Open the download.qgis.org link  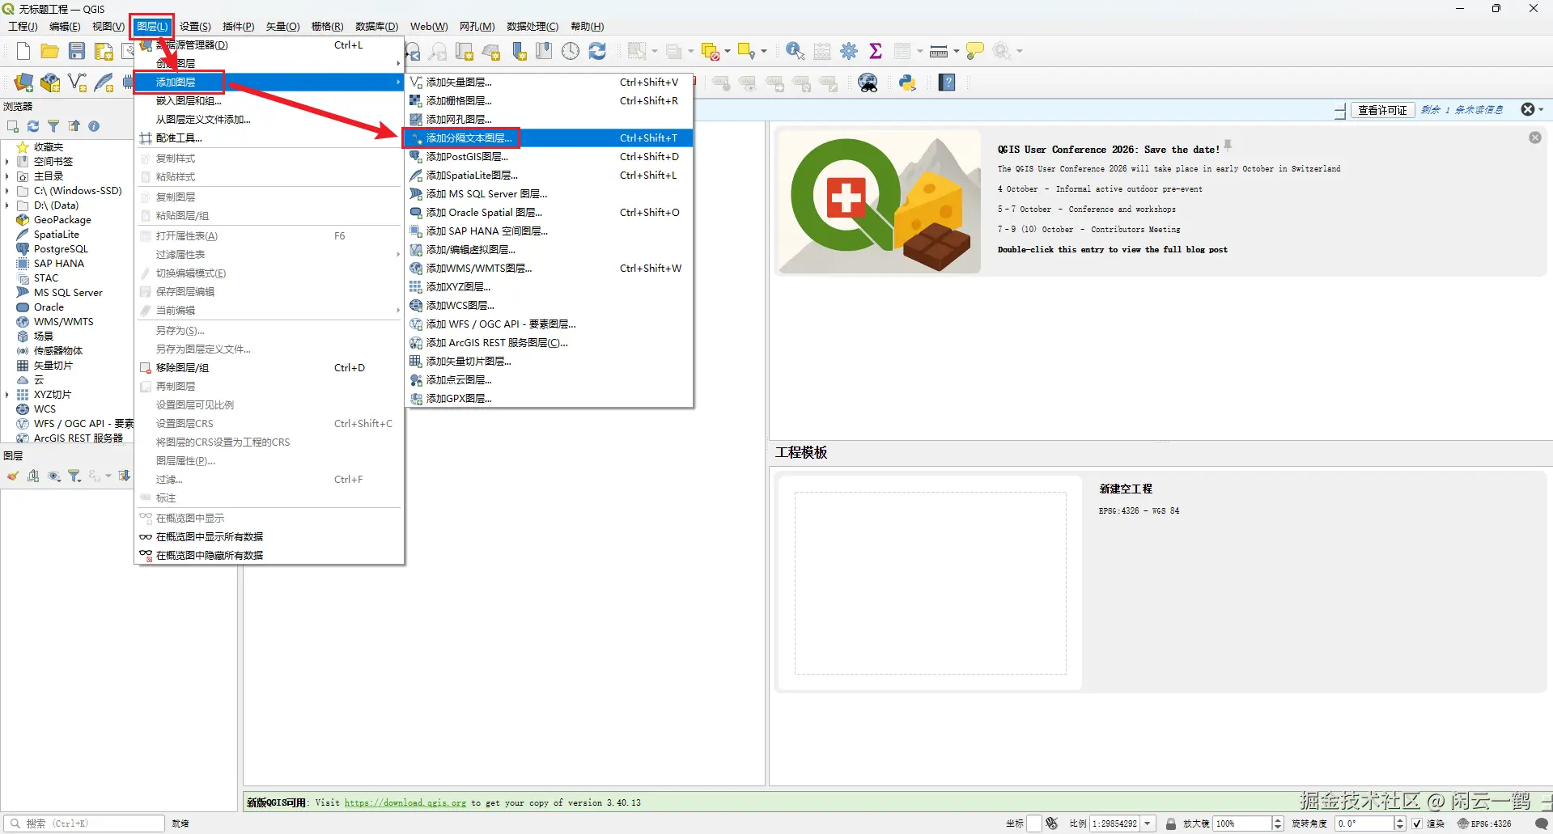(x=405, y=802)
